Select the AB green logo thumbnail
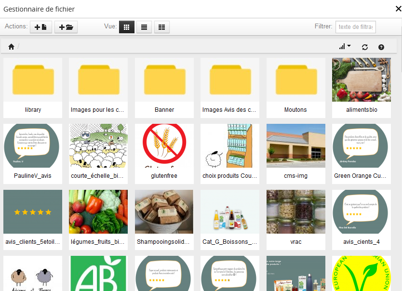 tap(98, 273)
